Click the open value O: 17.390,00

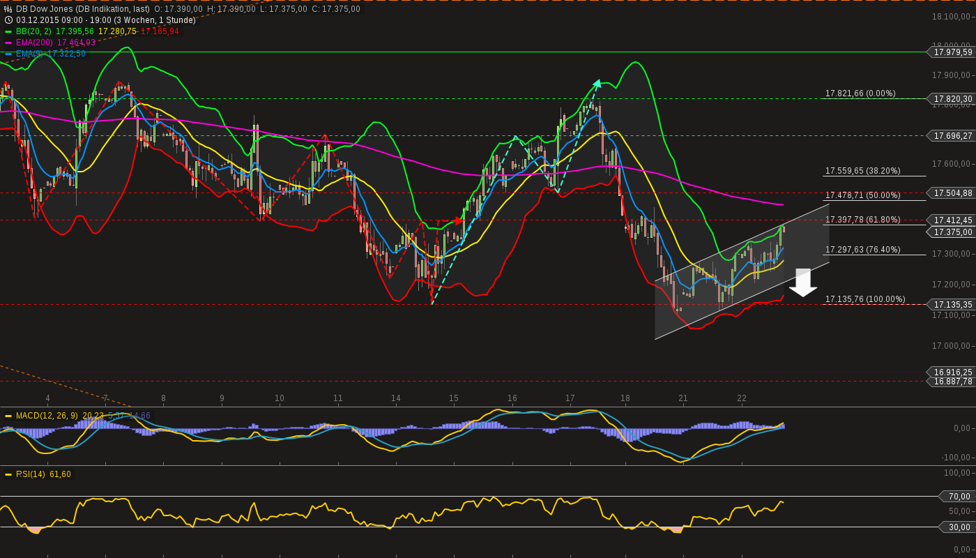[178, 9]
